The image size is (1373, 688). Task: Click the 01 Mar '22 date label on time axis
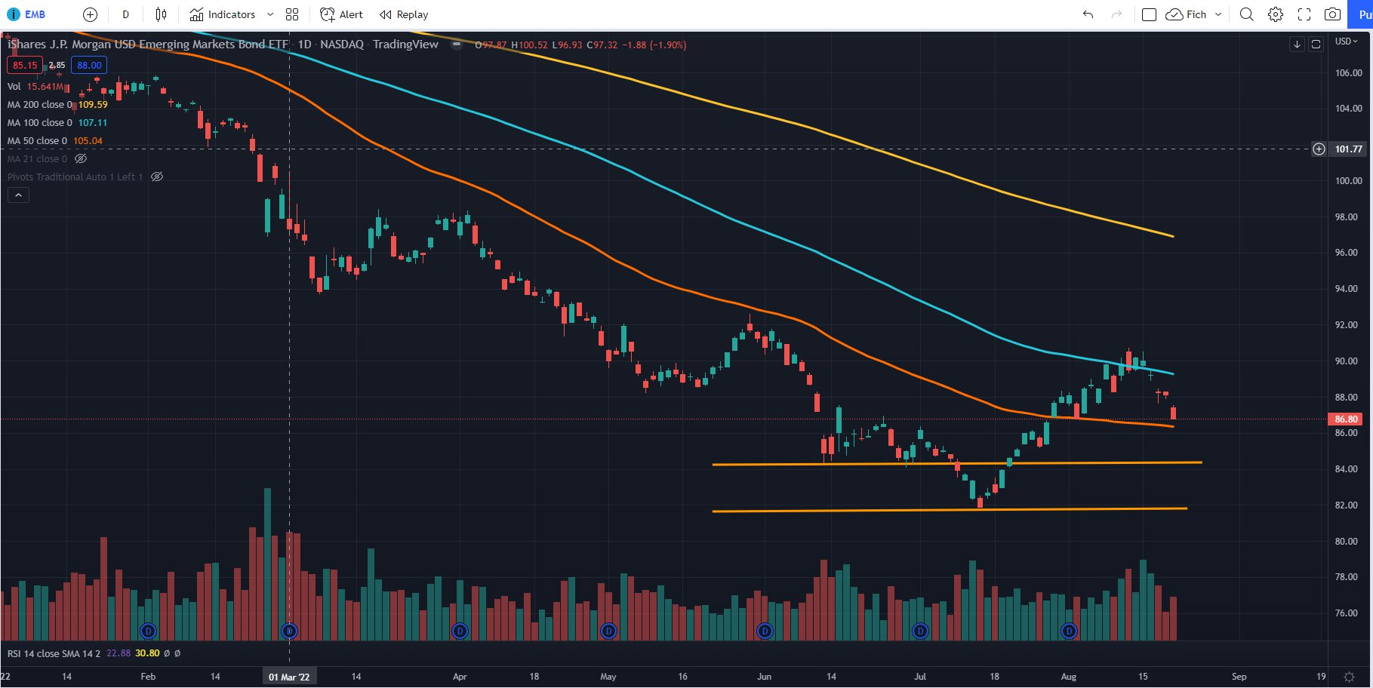point(289,677)
